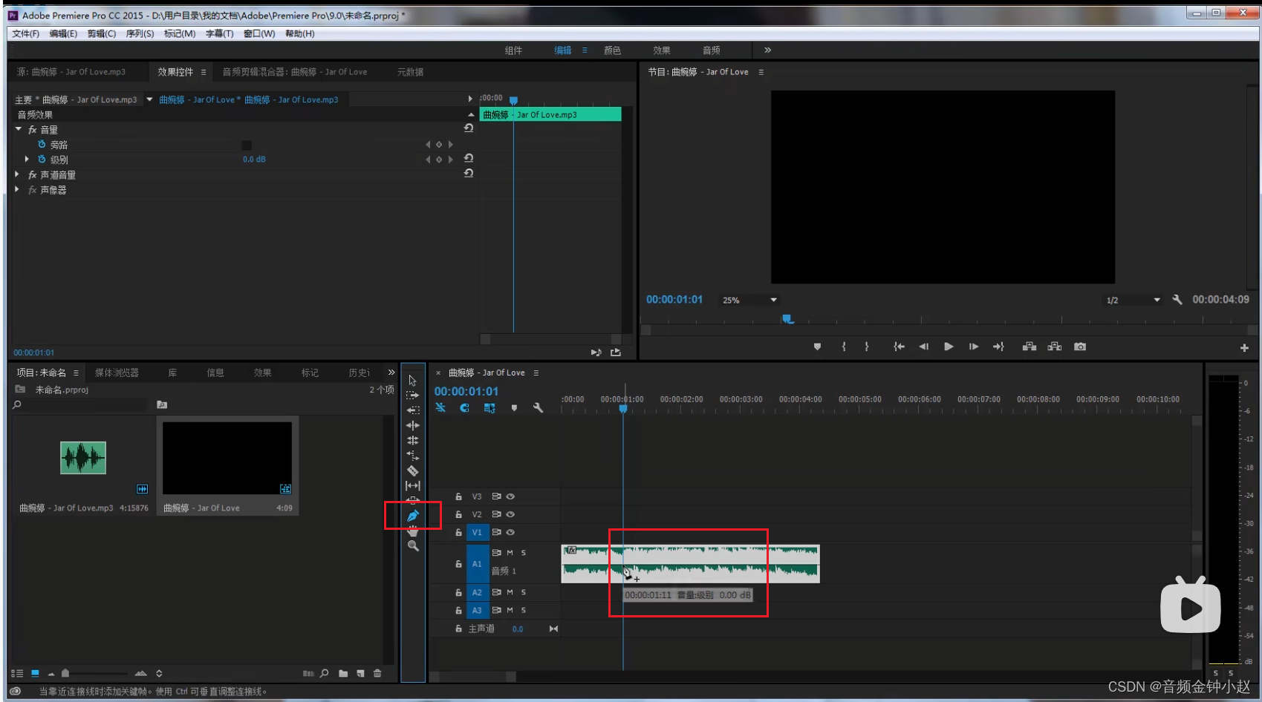This screenshot has width=1262, height=702.
Task: Expand the 声道音量 effect
Action: [17, 174]
